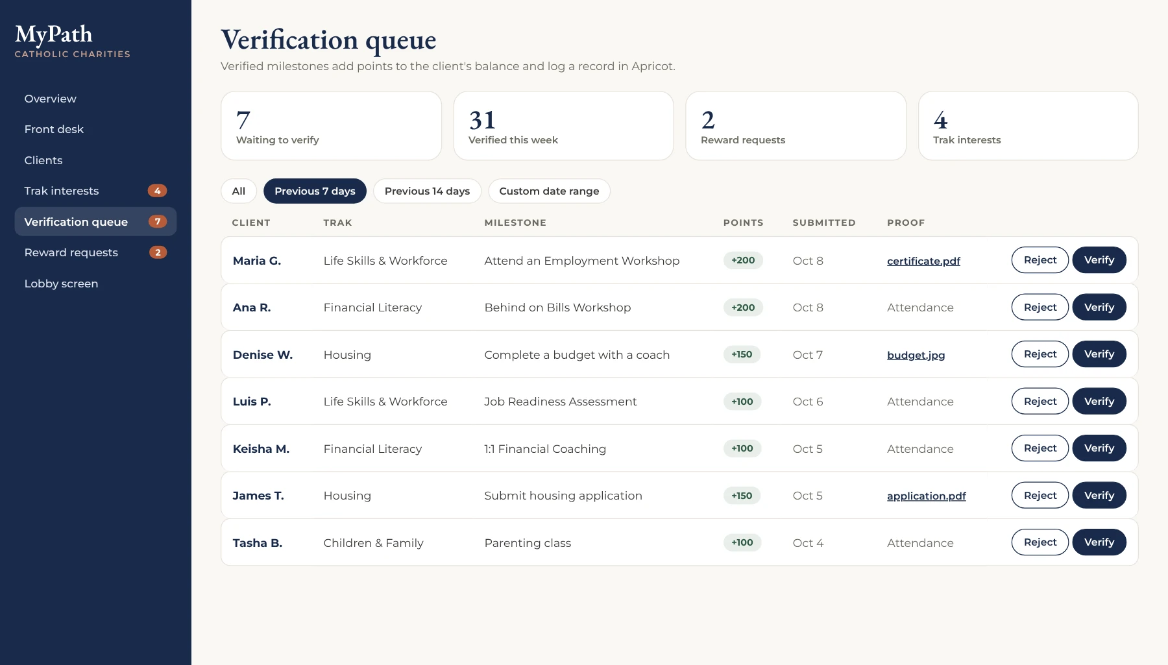Reject Luis P.'s milestone
Image resolution: width=1168 pixels, height=665 pixels.
point(1040,401)
